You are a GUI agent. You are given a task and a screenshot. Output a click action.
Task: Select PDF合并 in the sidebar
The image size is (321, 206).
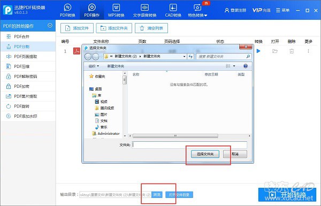(x=28, y=37)
